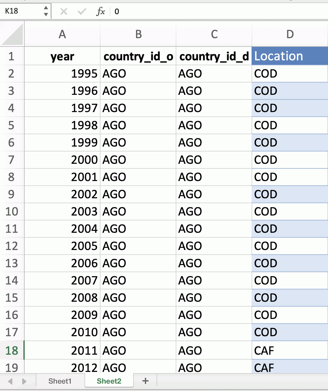
Task: Open the insert function fx button
Action: [100, 12]
